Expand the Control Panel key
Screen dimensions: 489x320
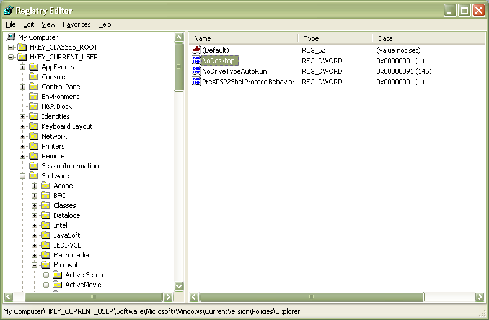coord(22,87)
